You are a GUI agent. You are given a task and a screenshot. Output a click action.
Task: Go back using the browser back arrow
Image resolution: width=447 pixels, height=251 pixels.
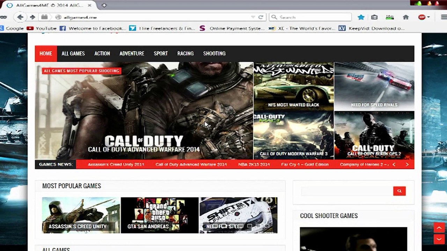20,17
